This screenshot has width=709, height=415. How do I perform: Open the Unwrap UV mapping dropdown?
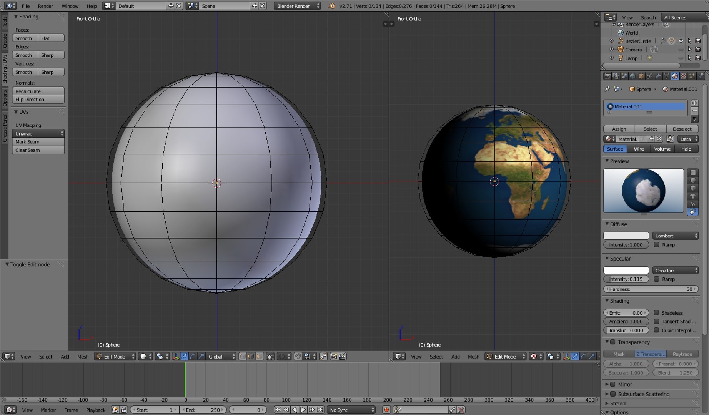click(x=38, y=133)
